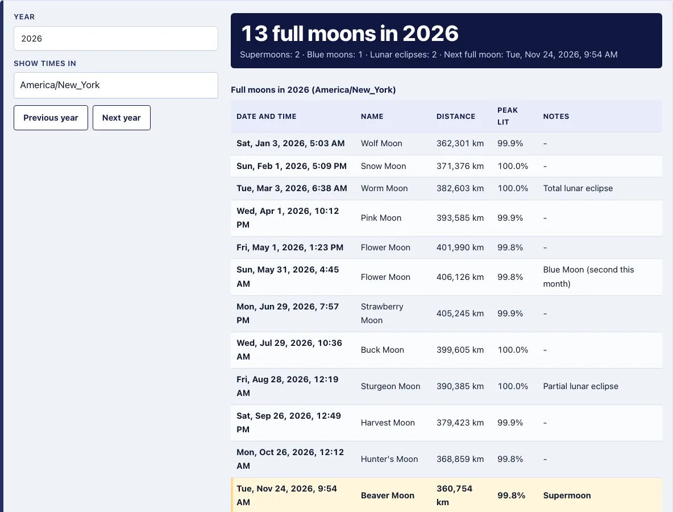Click the Notes column header
Screen dimensions: 673x512
tap(556, 117)
